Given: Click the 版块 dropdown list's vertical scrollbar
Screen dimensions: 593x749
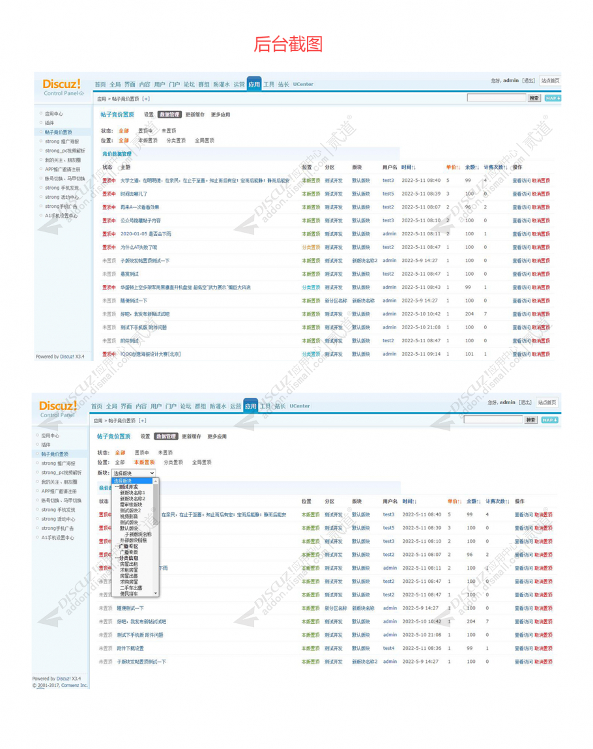Looking at the screenshot, I should (156, 537).
